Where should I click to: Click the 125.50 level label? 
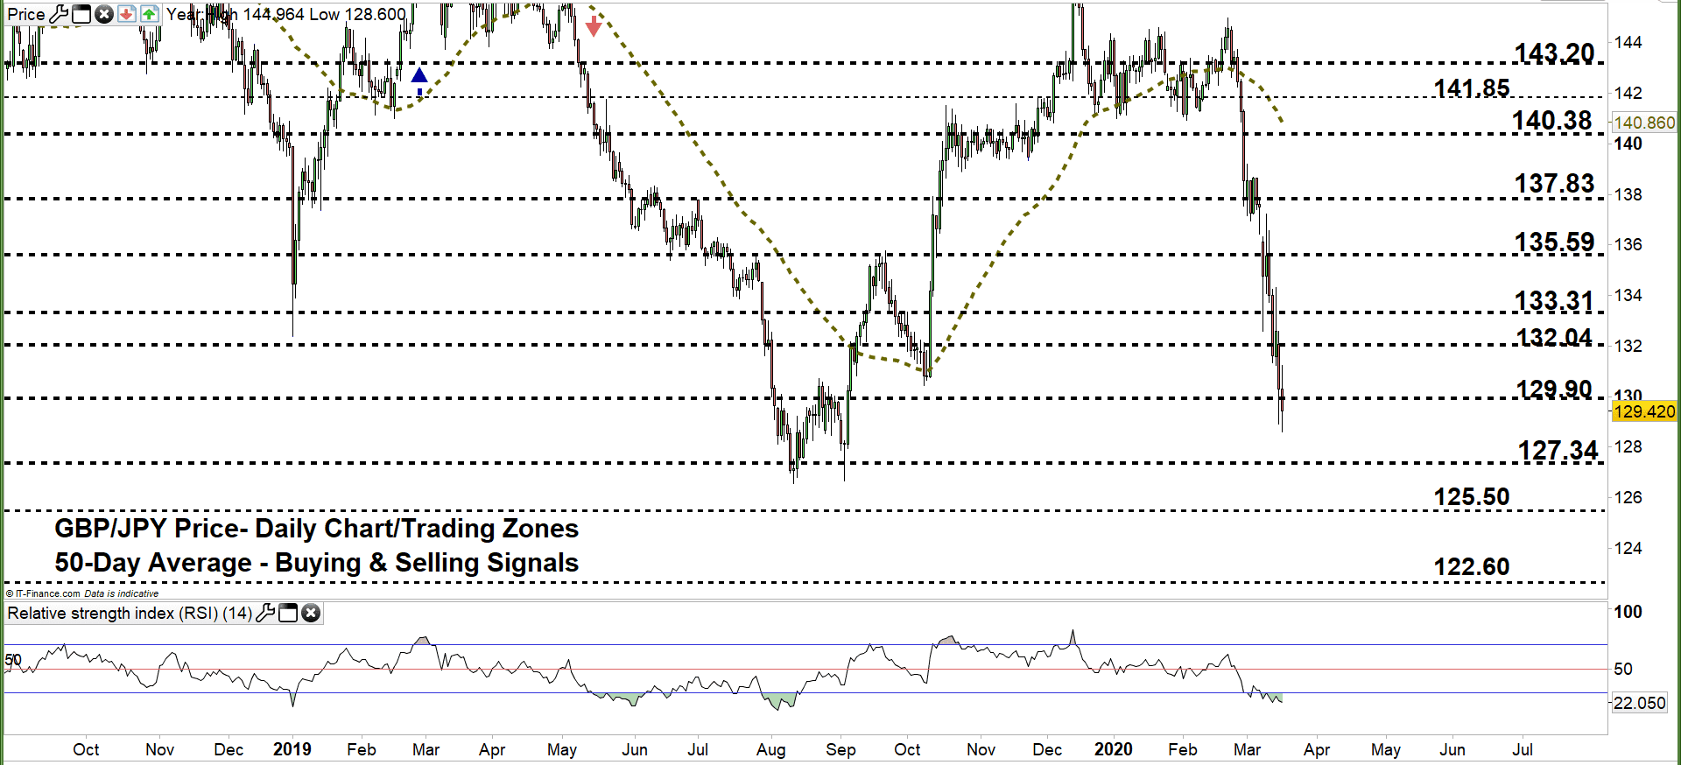pos(1472,496)
